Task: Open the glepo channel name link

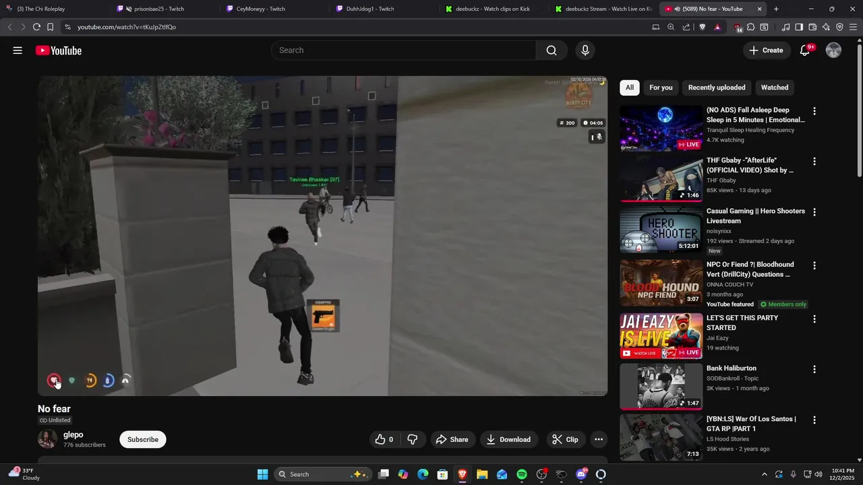Action: [x=73, y=435]
